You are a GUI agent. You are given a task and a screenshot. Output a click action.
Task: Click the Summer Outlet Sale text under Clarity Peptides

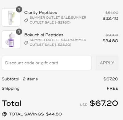pos(58,20)
